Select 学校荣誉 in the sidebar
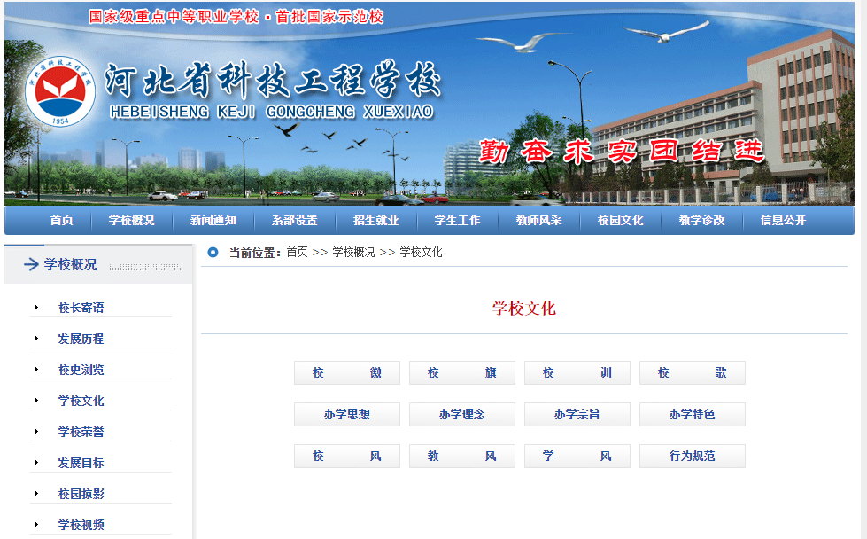Screen dimensions: 867x539 point(81,432)
